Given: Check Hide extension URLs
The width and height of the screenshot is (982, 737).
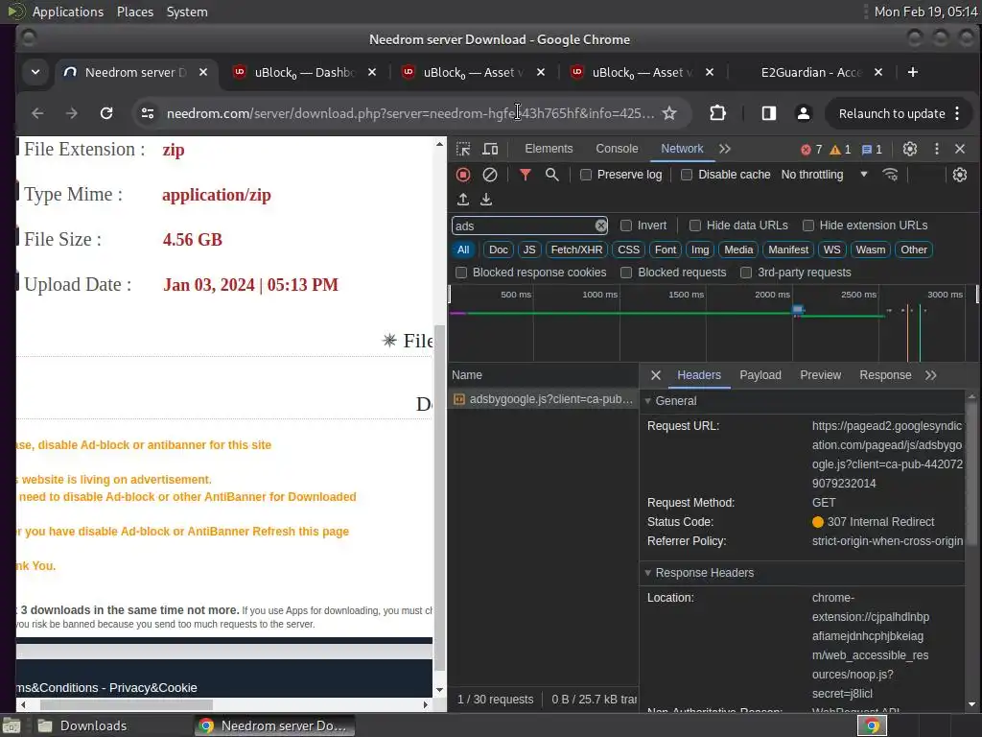Looking at the screenshot, I should pos(807,226).
